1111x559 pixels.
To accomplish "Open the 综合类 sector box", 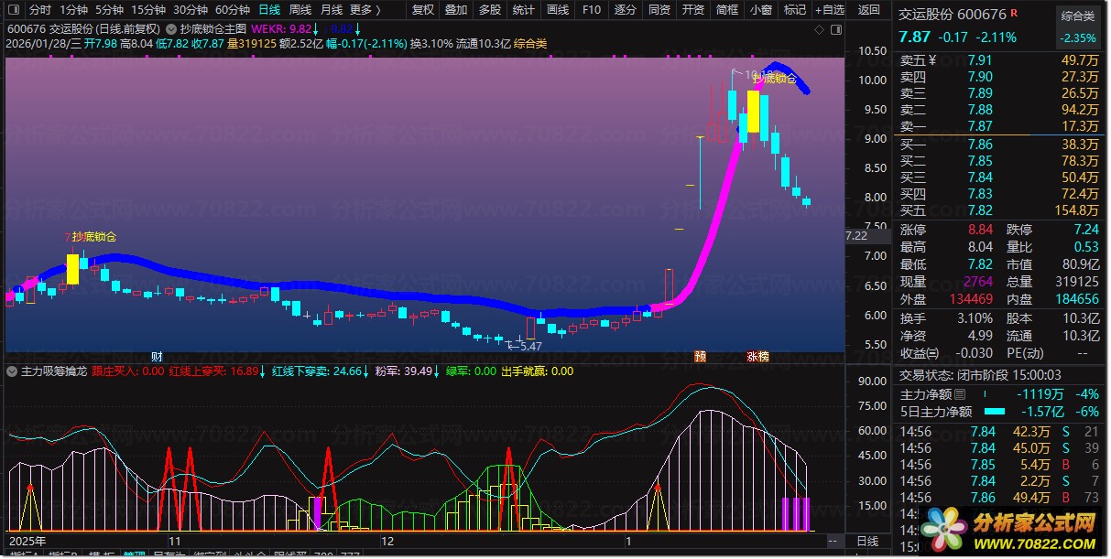I will point(1077,16).
